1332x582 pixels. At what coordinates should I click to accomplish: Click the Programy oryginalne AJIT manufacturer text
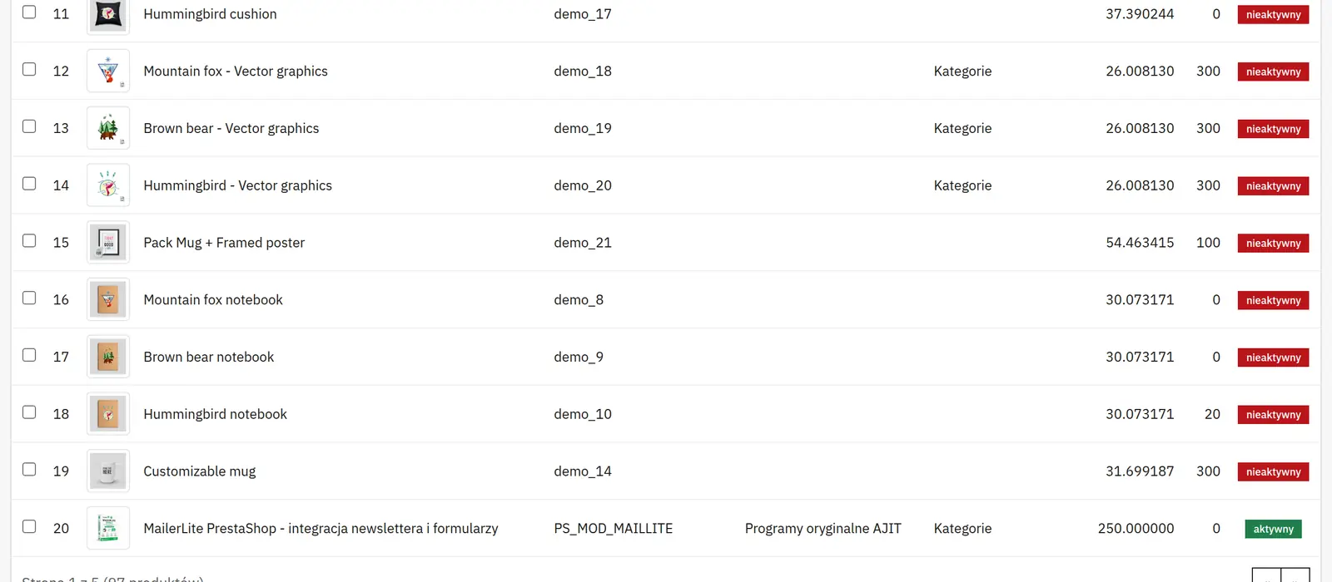pyautogui.click(x=823, y=528)
